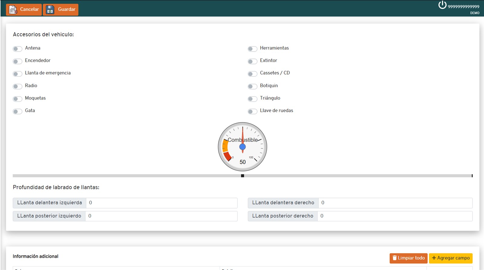Enable the Extintor switch
484x270 pixels.
pos(252,62)
